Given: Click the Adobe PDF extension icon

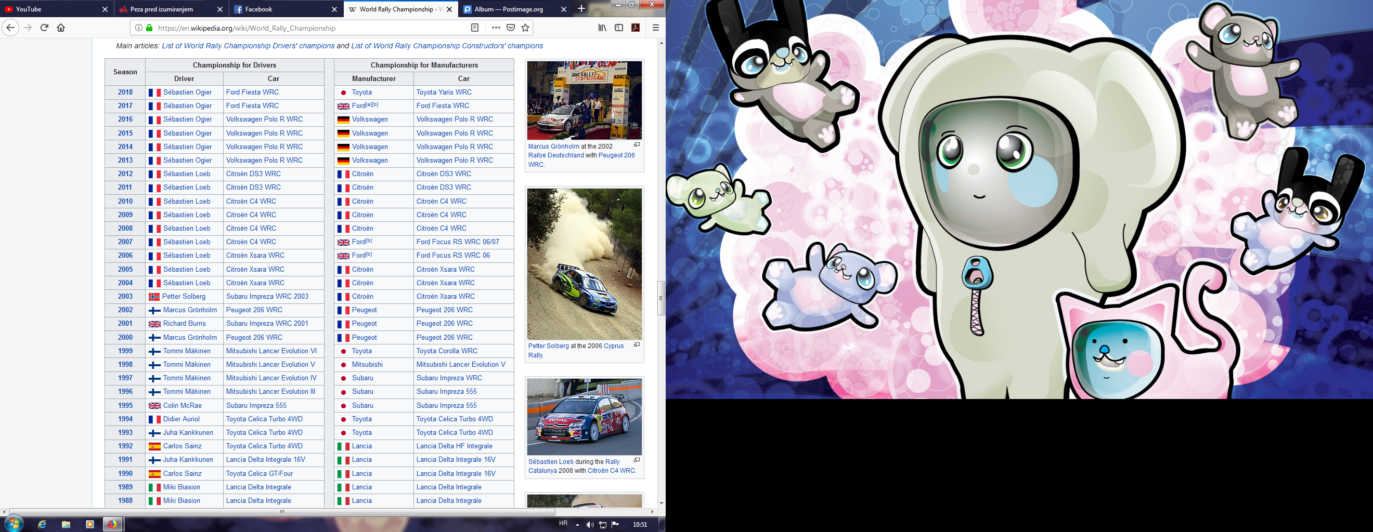Looking at the screenshot, I should [x=636, y=28].
